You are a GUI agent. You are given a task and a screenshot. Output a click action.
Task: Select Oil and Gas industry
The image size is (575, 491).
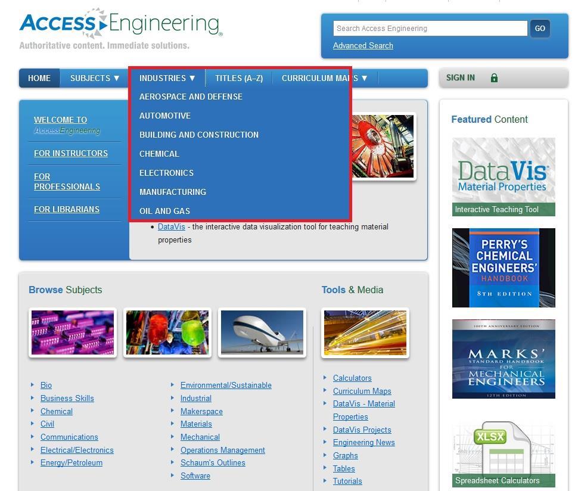pos(164,211)
